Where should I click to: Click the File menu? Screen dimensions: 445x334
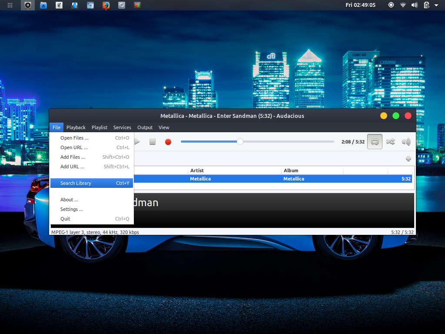(56, 127)
